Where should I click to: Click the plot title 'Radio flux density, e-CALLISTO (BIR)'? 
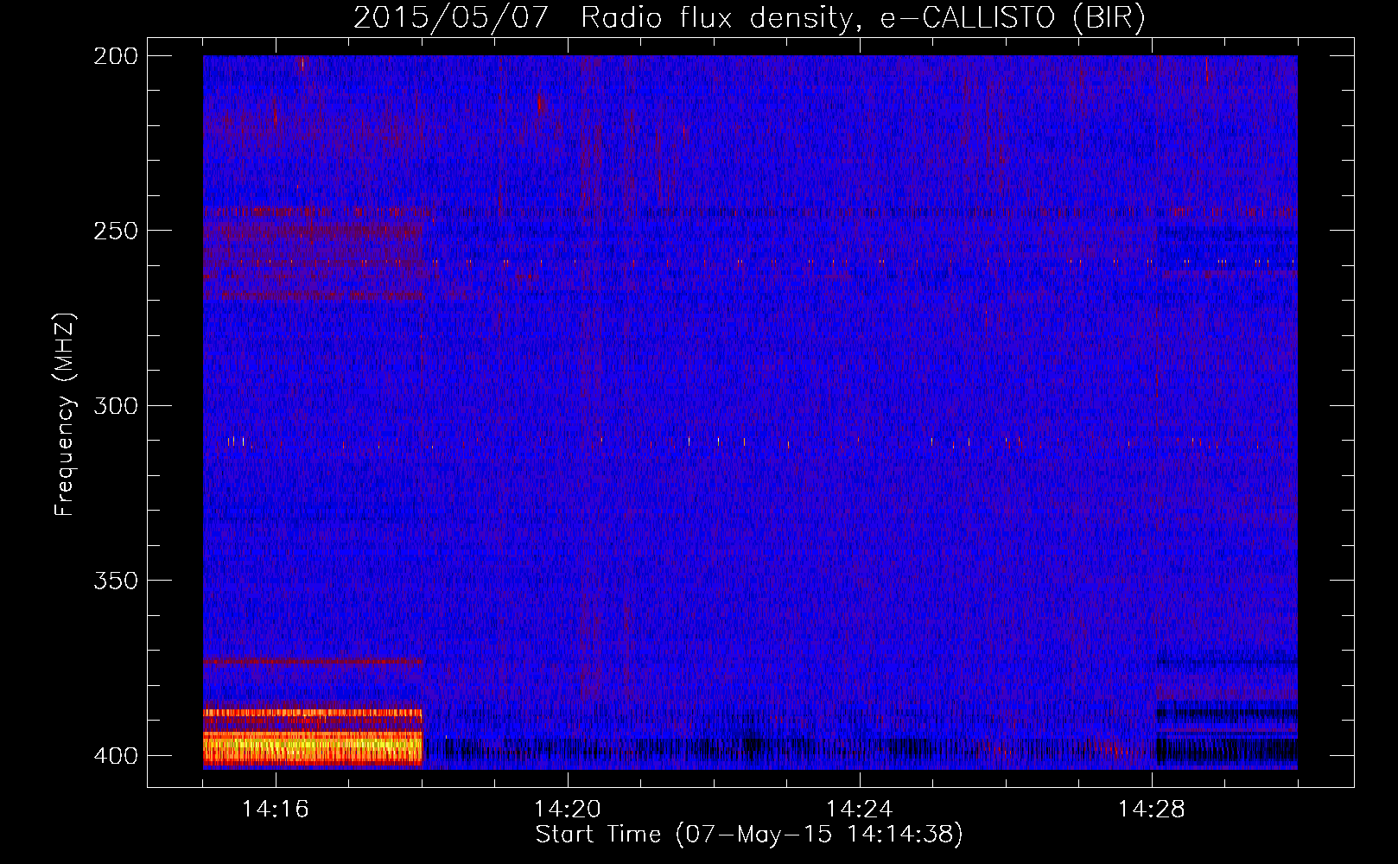[863, 18]
